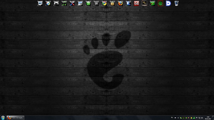Open the cardboard box package icon
214x120 pixels.
point(112,3)
